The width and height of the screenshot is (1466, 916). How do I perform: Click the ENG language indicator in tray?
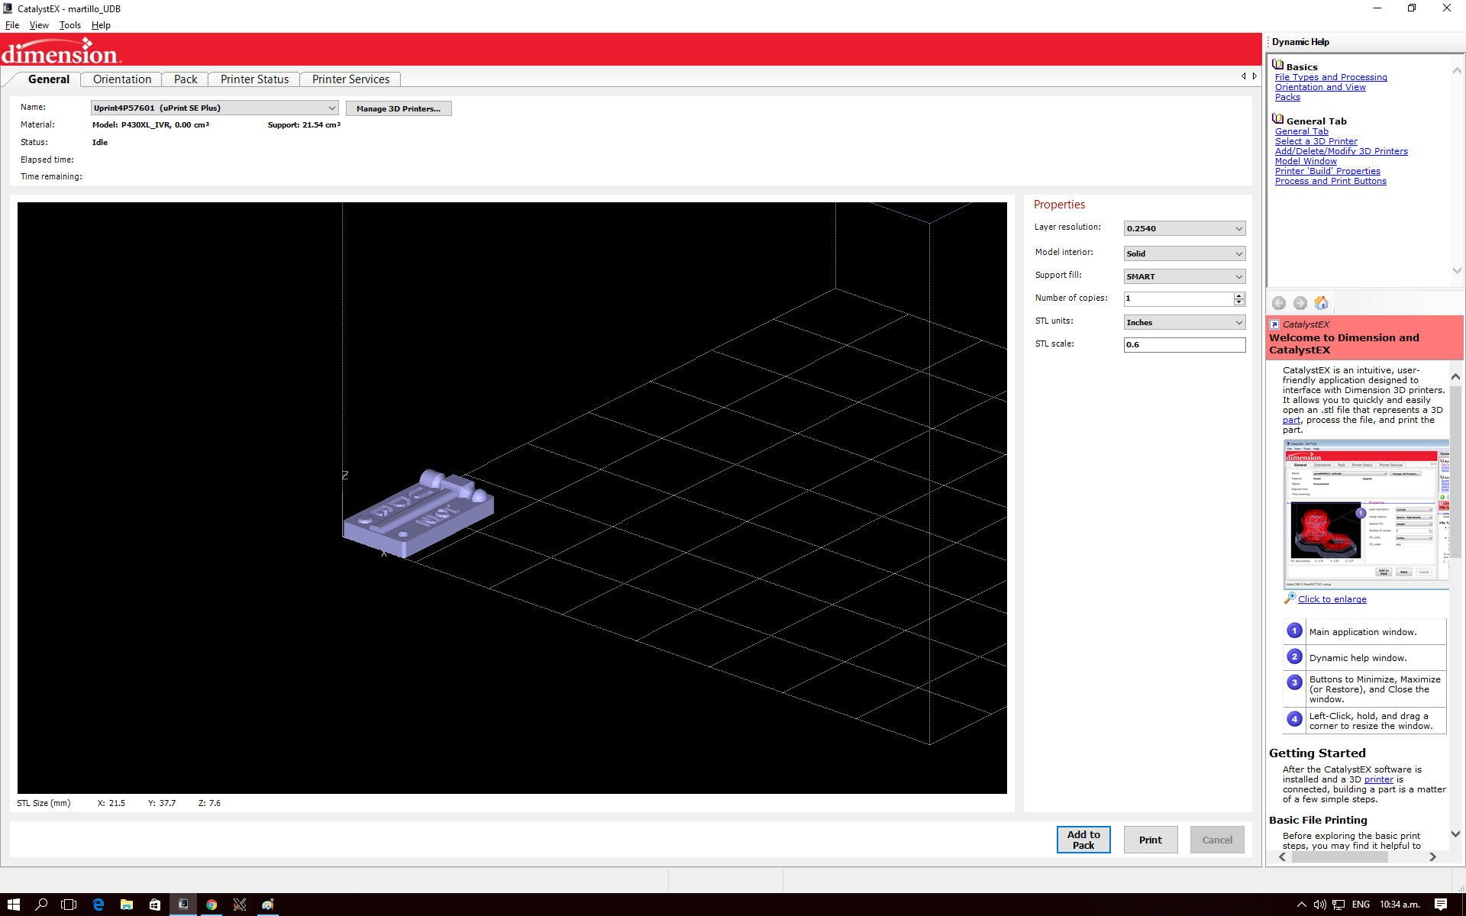click(1361, 905)
